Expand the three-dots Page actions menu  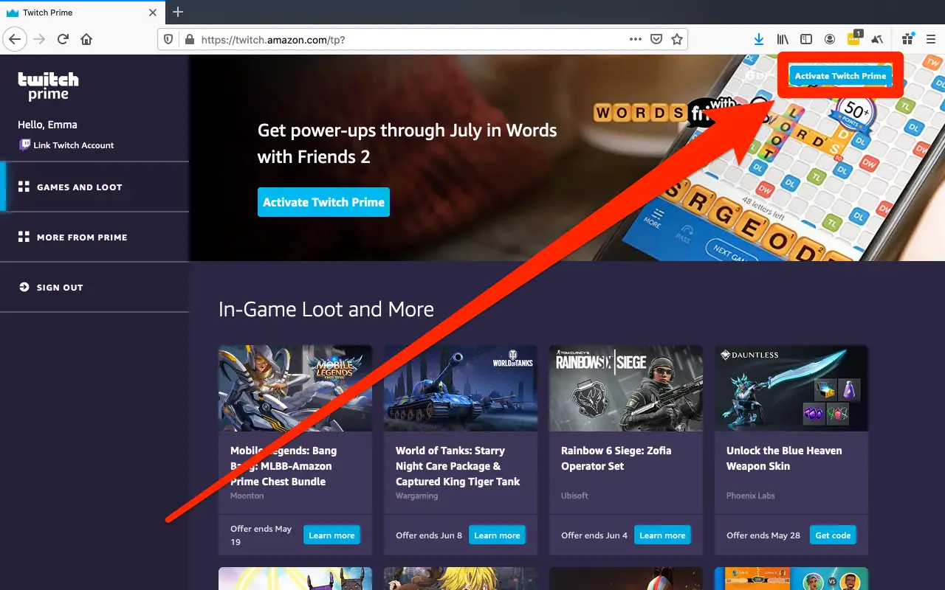(634, 39)
